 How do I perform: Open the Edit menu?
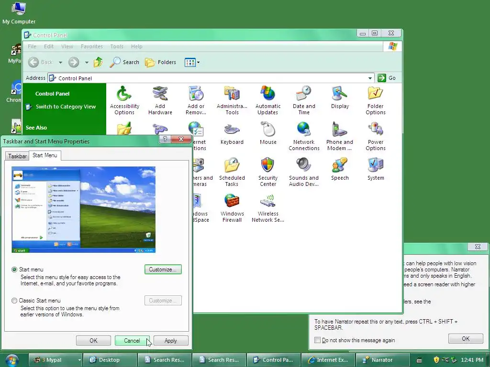49,46
